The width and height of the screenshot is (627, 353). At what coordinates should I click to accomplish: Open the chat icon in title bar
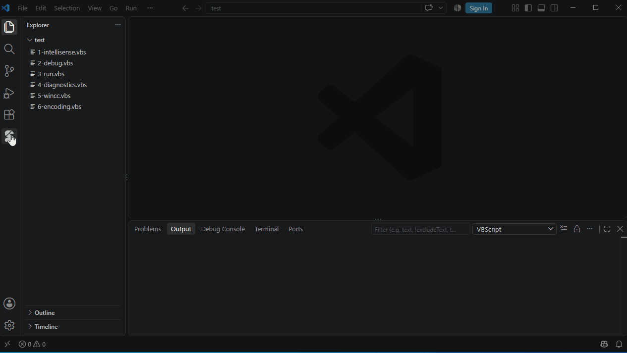click(429, 8)
